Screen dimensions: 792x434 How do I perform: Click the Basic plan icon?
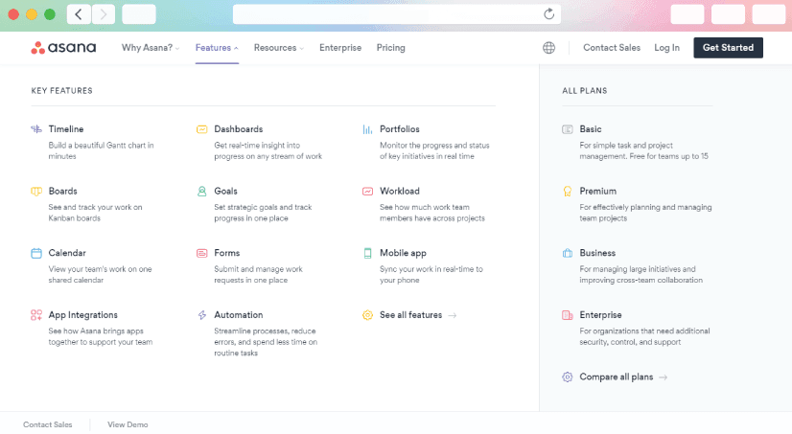tap(568, 129)
